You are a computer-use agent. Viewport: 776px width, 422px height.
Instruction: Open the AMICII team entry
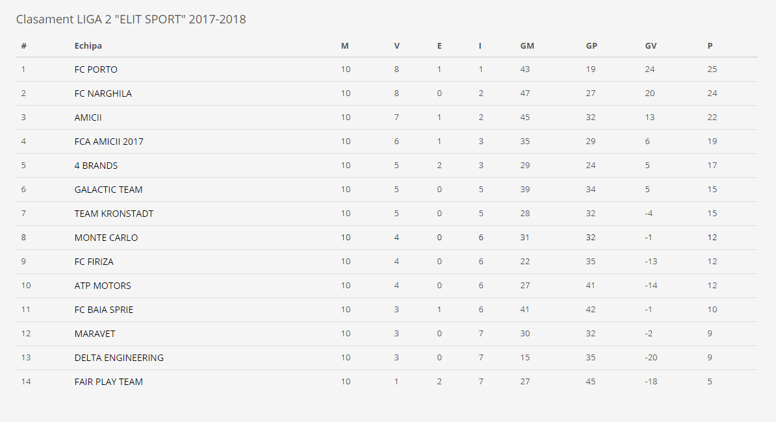tap(88, 118)
